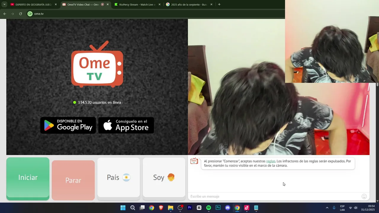The image size is (379, 213).
Task: Go back to the previous page
Action: 5,14
